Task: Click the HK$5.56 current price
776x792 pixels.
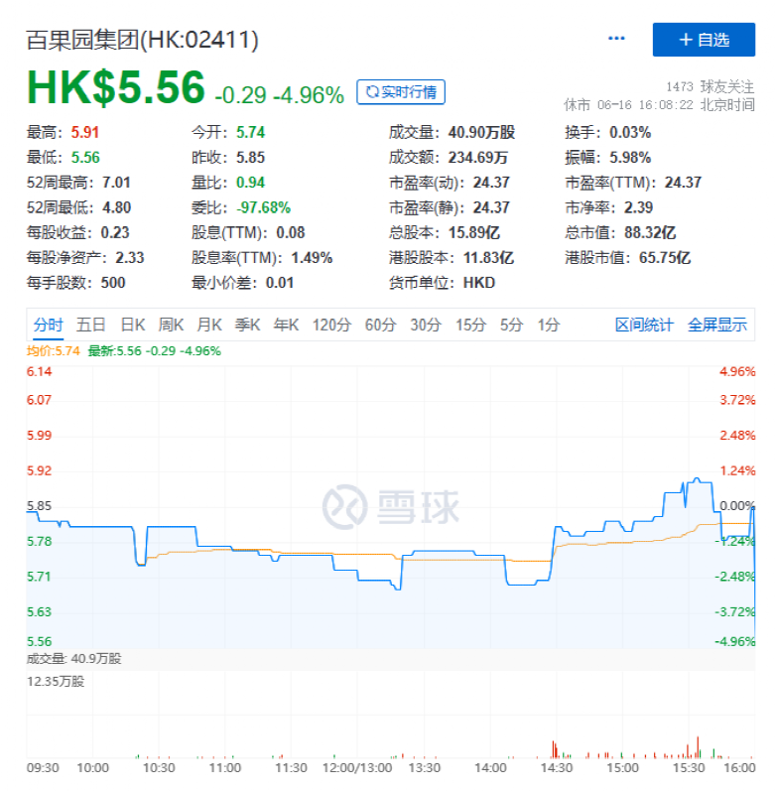Action: 116,88
